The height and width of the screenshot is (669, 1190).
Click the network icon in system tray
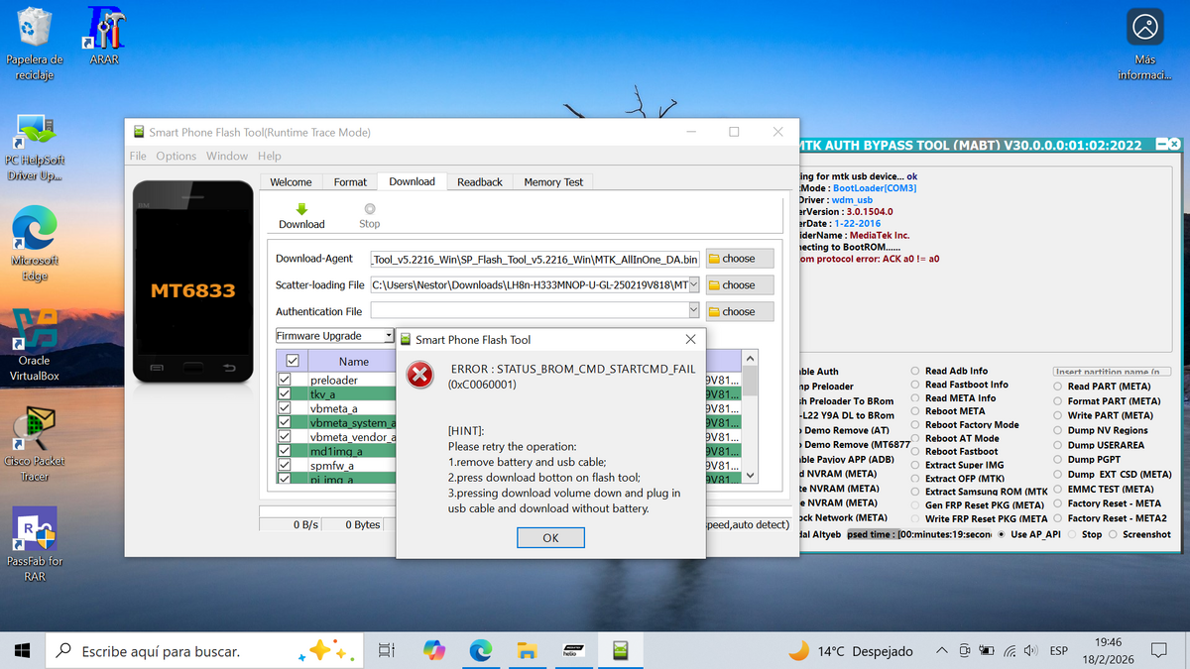pyautogui.click(x=1010, y=651)
